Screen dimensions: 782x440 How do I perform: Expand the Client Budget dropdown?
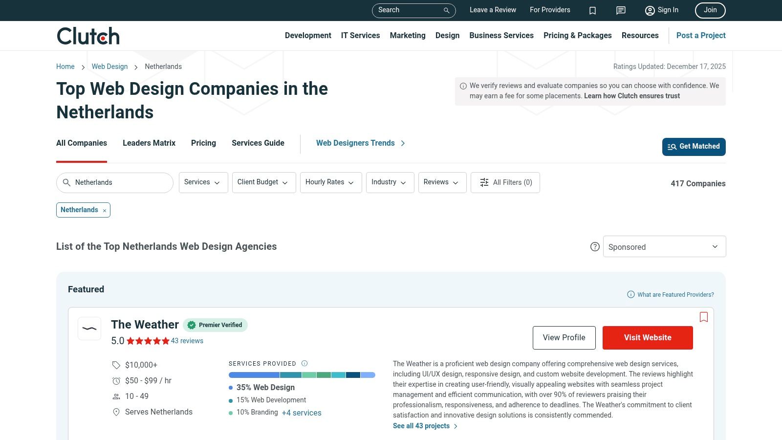[263, 182]
